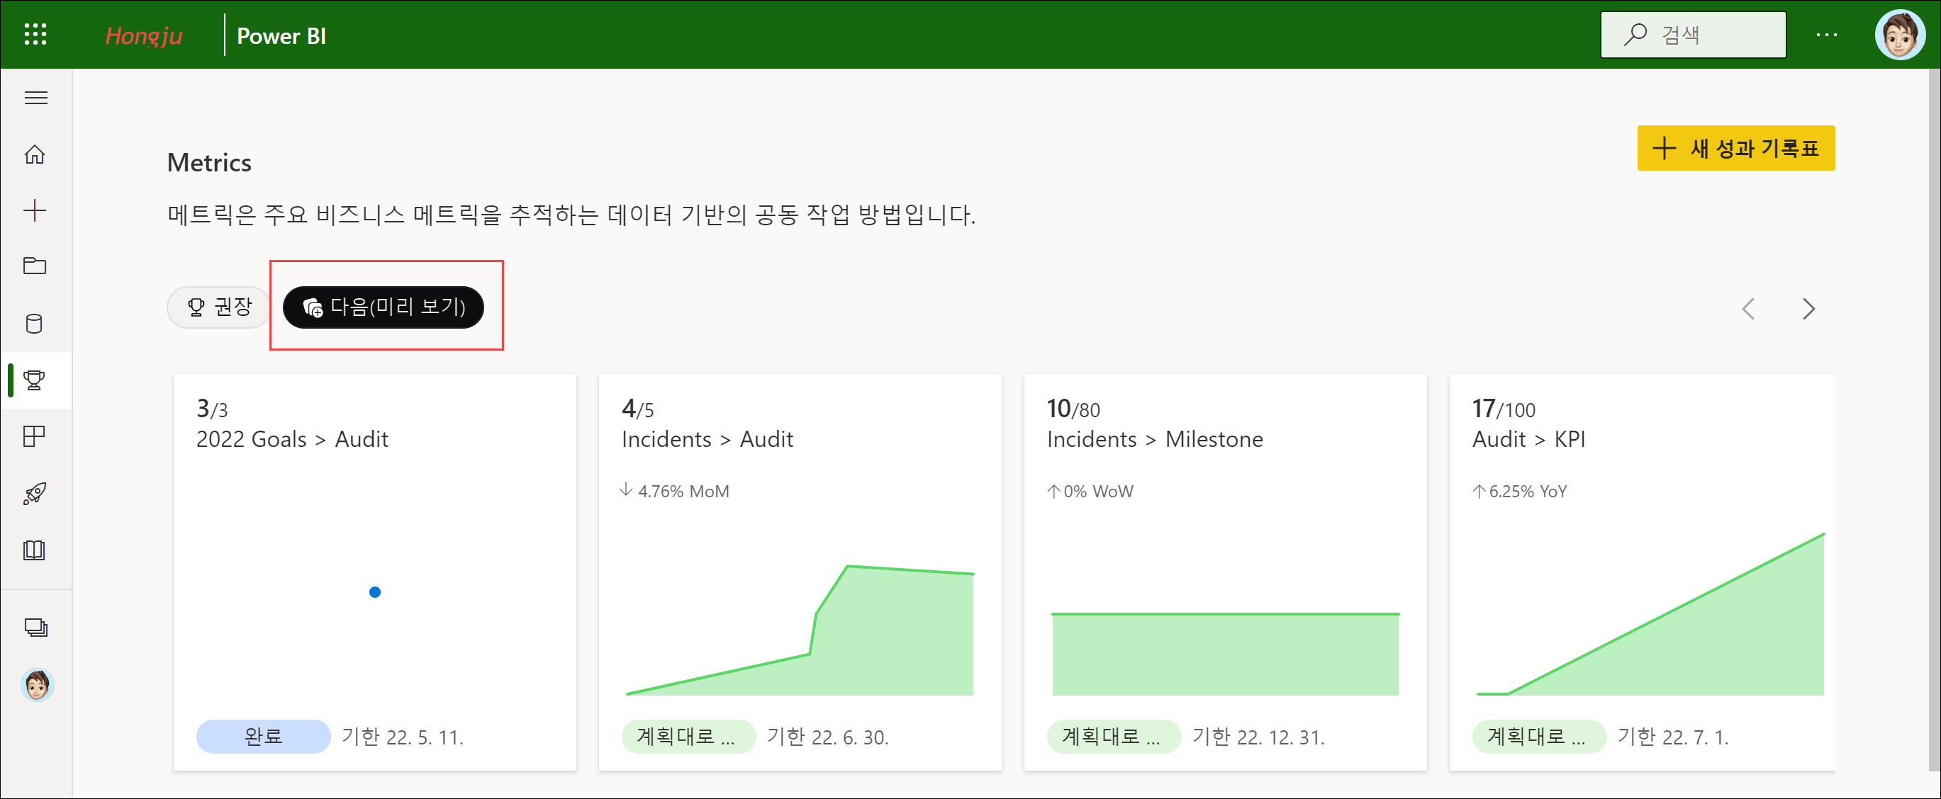
Task: Open the Data hub cylinder icon
Action: (35, 323)
